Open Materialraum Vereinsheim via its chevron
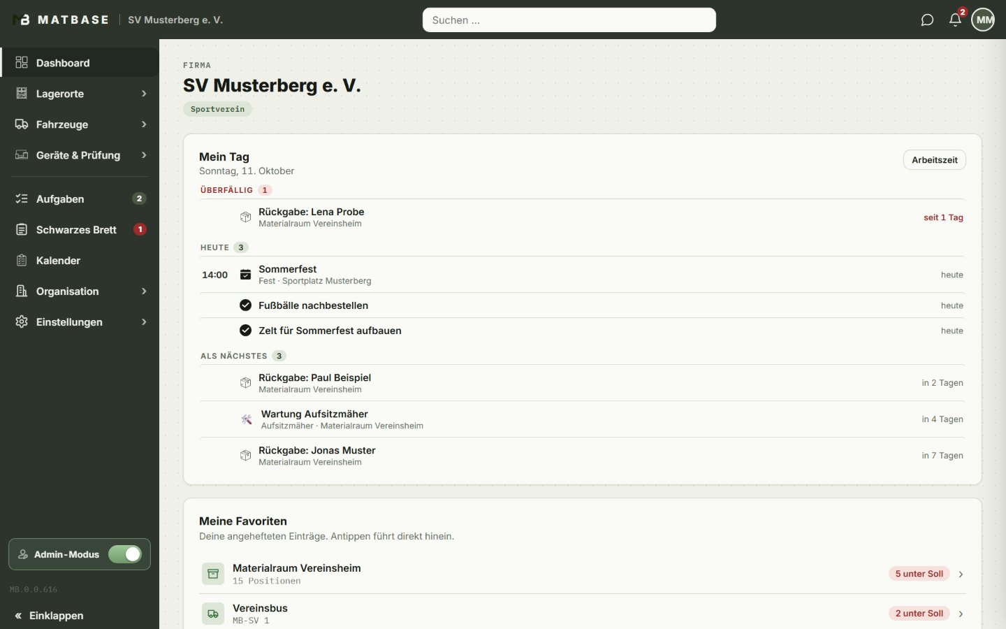Screen dimensions: 1006x629 point(961,574)
